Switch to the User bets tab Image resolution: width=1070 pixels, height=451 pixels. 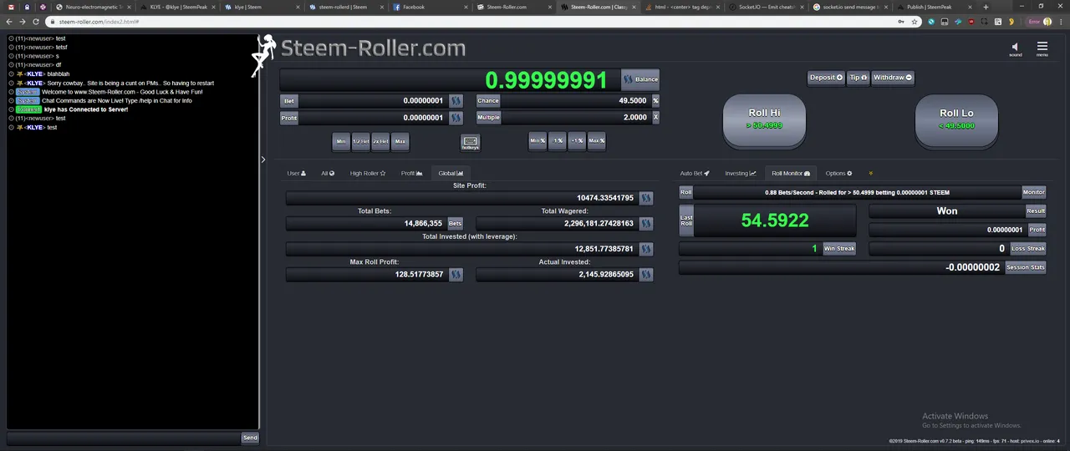pos(296,174)
